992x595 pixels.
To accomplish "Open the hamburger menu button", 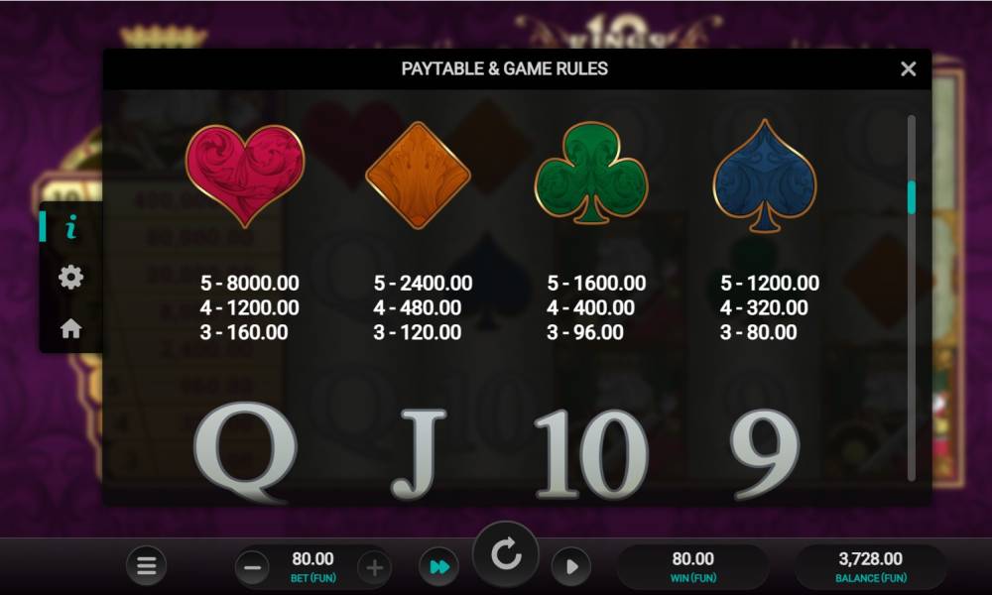I will tap(146, 565).
